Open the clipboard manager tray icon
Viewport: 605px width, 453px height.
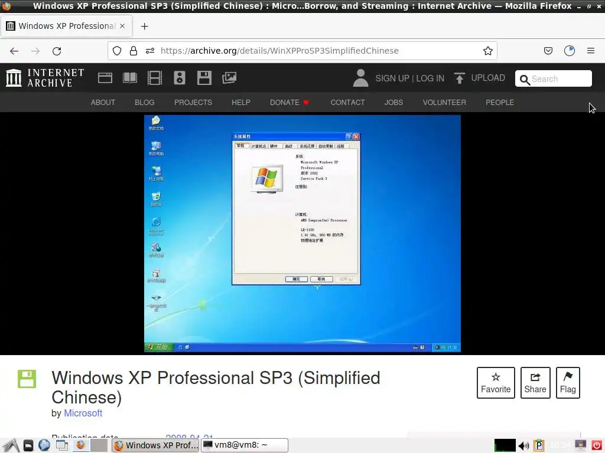(539, 445)
